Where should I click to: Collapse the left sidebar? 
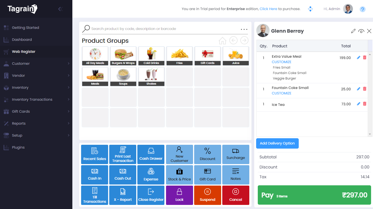pyautogui.click(x=60, y=8)
